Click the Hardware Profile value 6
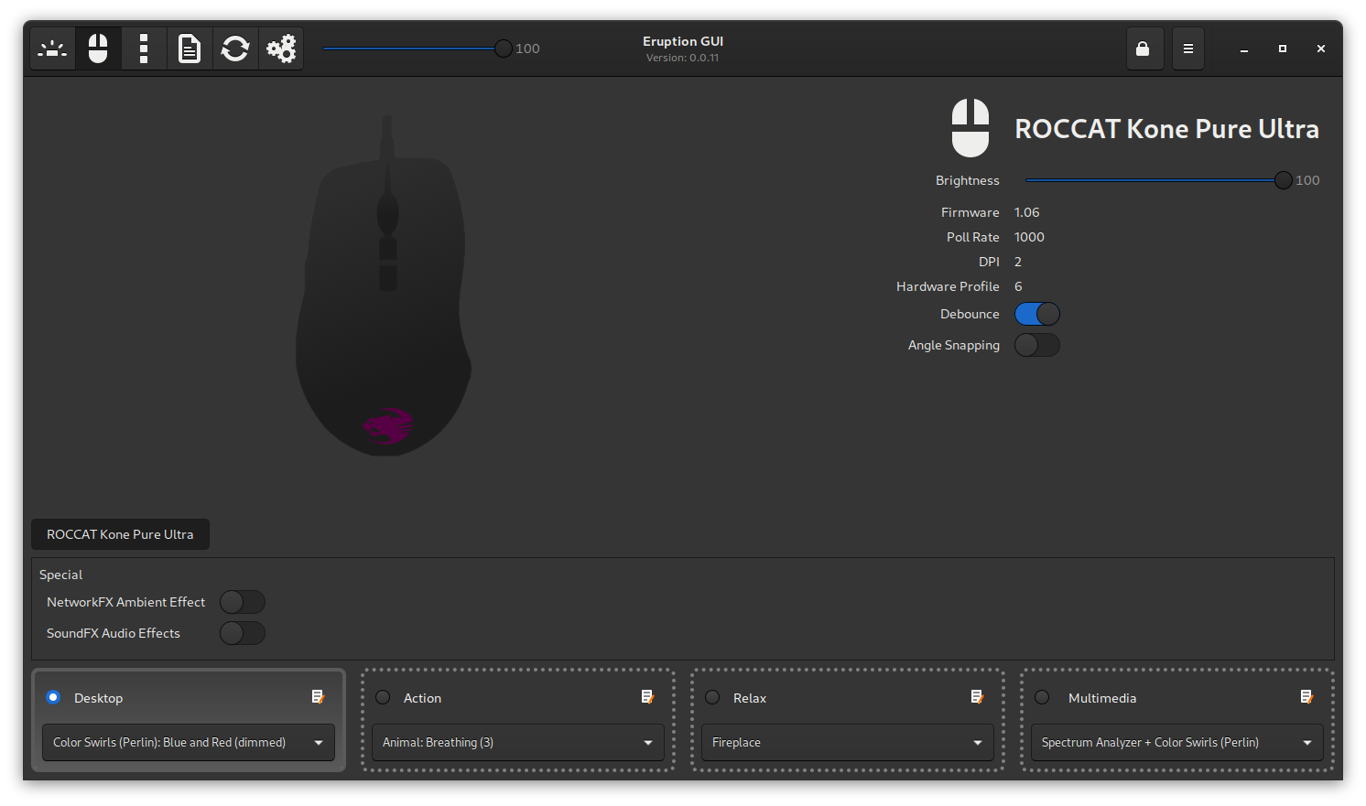This screenshot has width=1366, height=806. (x=1018, y=286)
